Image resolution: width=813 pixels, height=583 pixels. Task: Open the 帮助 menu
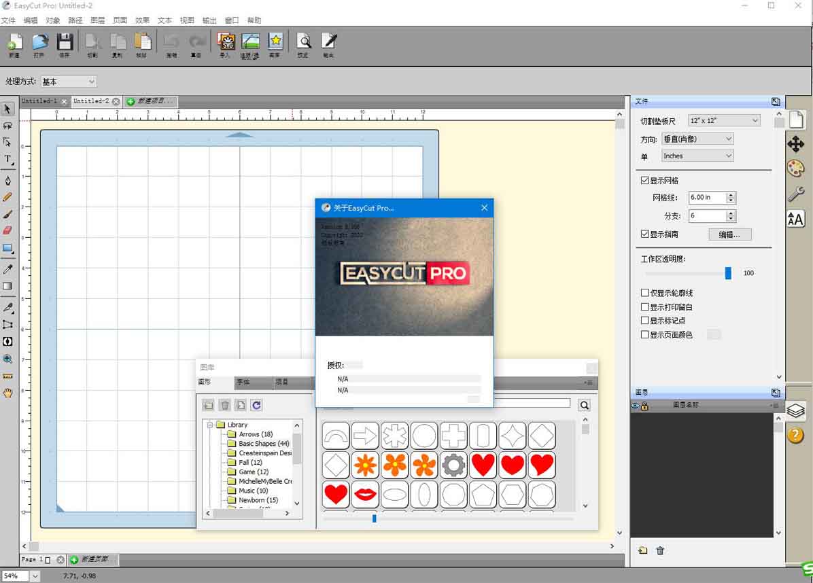point(254,20)
